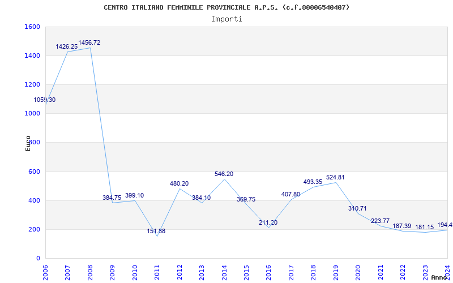
Task: Select the 310.71 data label
Action: (357, 208)
